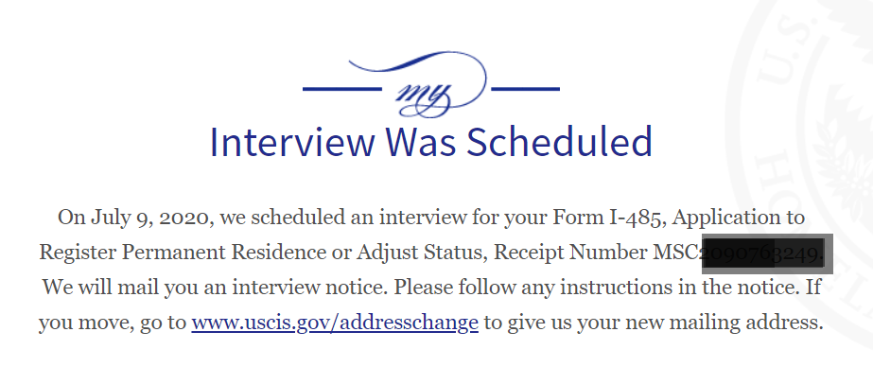Click the blue line left of logo

[x=342, y=89]
